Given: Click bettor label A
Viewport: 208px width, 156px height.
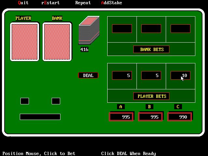Looking at the screenshot, I should (x=121, y=107).
